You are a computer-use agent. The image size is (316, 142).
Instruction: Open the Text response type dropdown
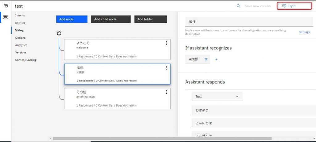[217, 96]
